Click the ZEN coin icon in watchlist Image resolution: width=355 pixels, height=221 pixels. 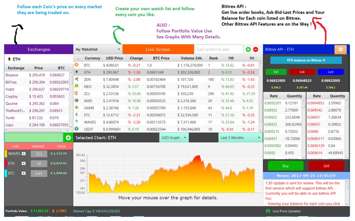(x=76, y=79)
